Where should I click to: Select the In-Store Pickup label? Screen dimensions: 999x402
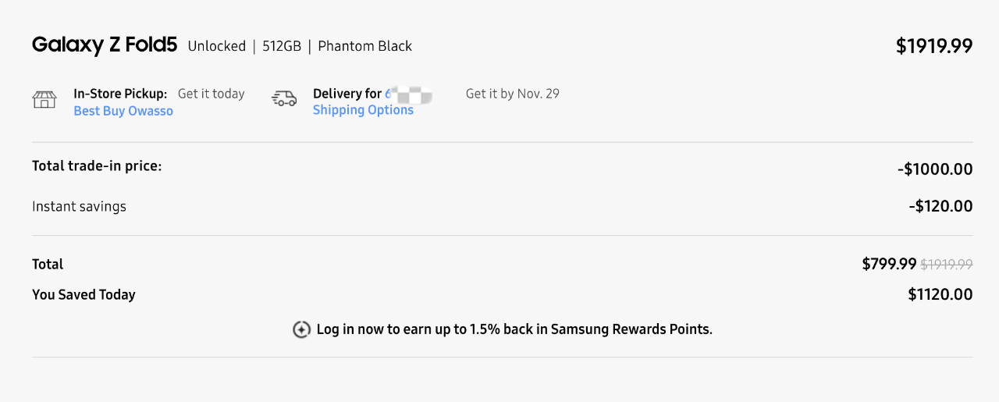(120, 94)
